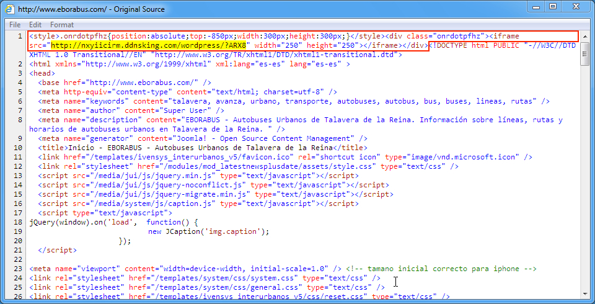The width and height of the screenshot is (595, 304).
Task: Click line number 10 in the gutter
Action: point(17,148)
